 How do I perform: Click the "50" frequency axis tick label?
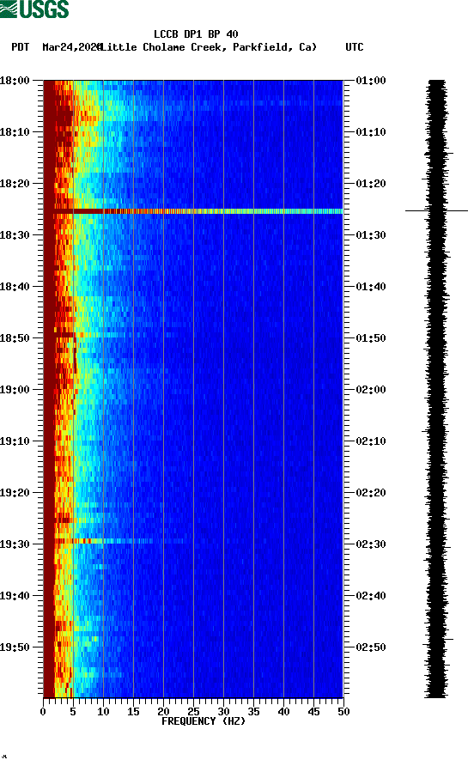coord(343,712)
